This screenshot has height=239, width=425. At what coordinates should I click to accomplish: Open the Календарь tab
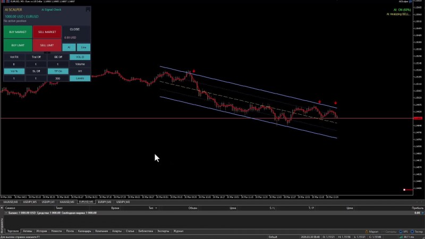[84, 232]
